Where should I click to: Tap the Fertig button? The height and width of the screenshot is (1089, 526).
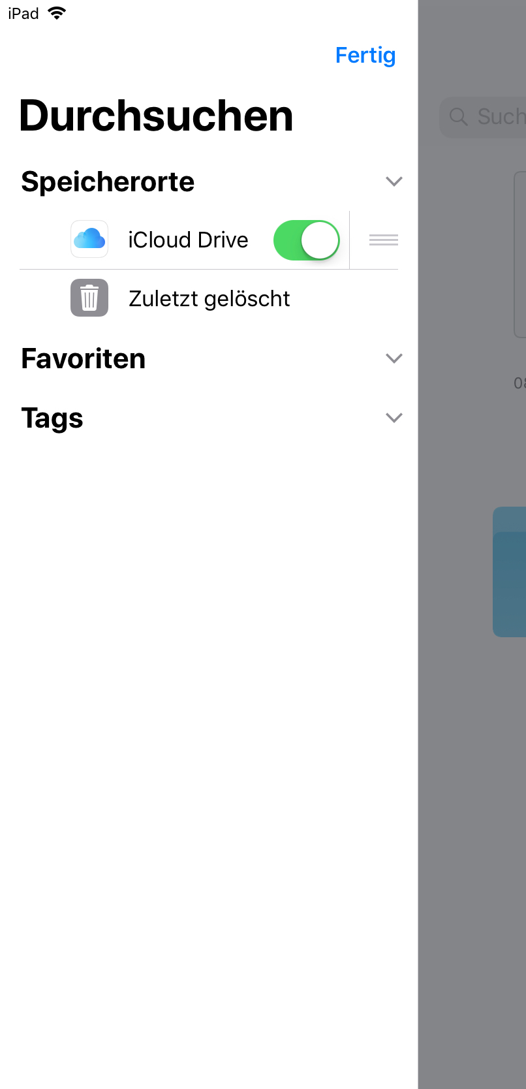click(x=365, y=55)
